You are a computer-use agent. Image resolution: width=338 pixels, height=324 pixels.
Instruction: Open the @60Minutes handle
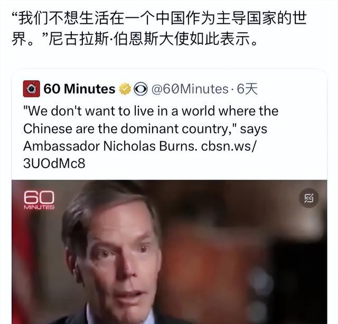pyautogui.click(x=190, y=89)
